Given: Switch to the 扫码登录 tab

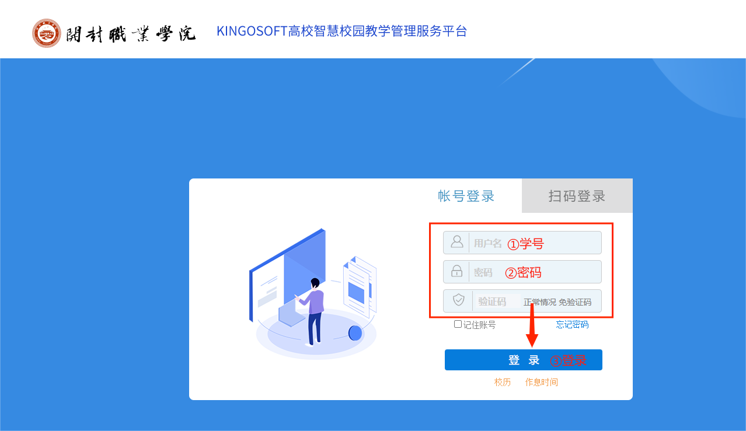Looking at the screenshot, I should (x=577, y=196).
